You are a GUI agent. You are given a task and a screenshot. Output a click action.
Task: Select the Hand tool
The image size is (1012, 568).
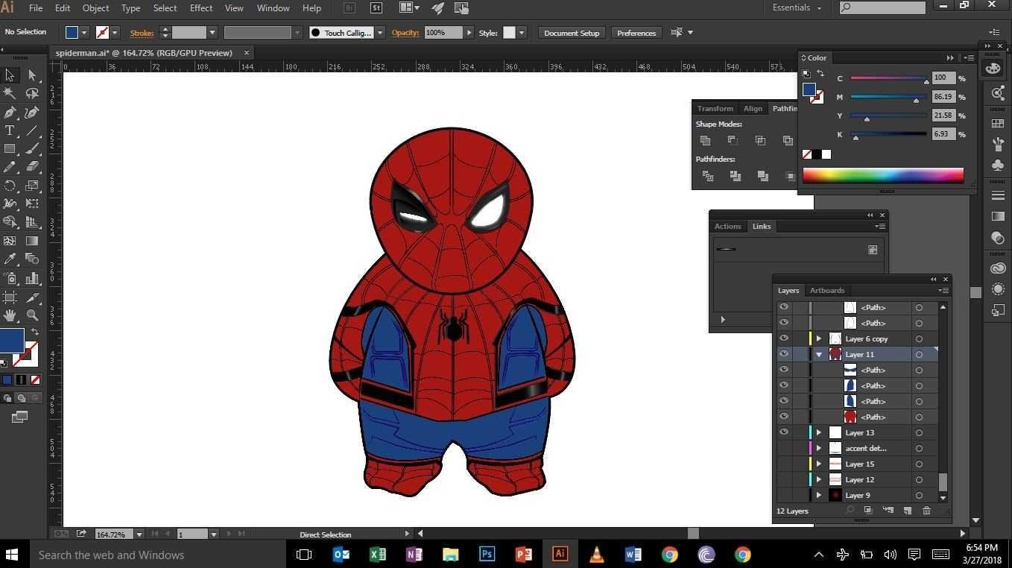pyautogui.click(x=10, y=315)
